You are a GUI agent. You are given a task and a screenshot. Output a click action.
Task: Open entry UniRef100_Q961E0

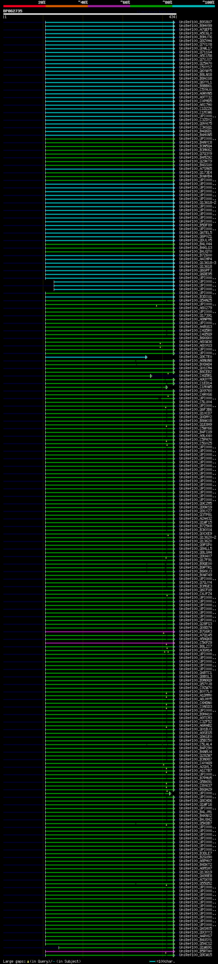tap(196, 737)
